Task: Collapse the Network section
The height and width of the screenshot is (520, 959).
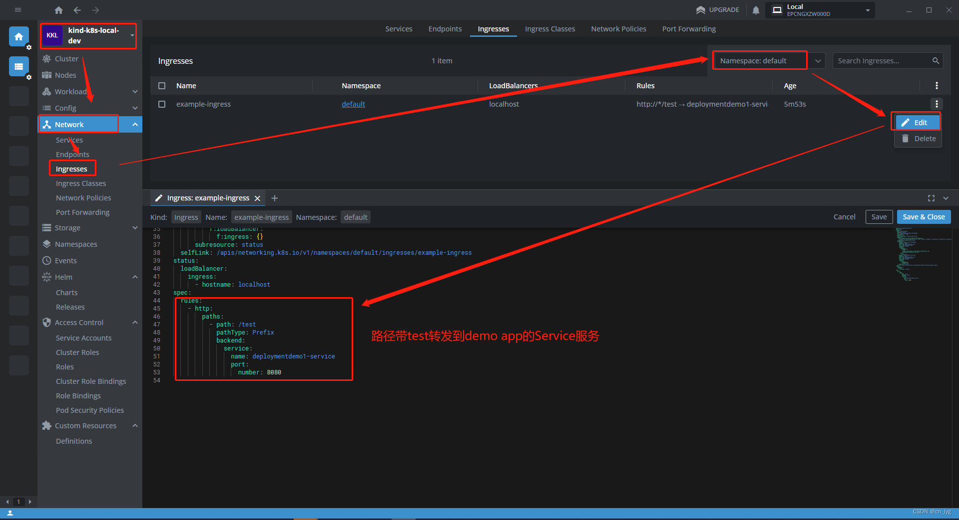Action: 135,125
